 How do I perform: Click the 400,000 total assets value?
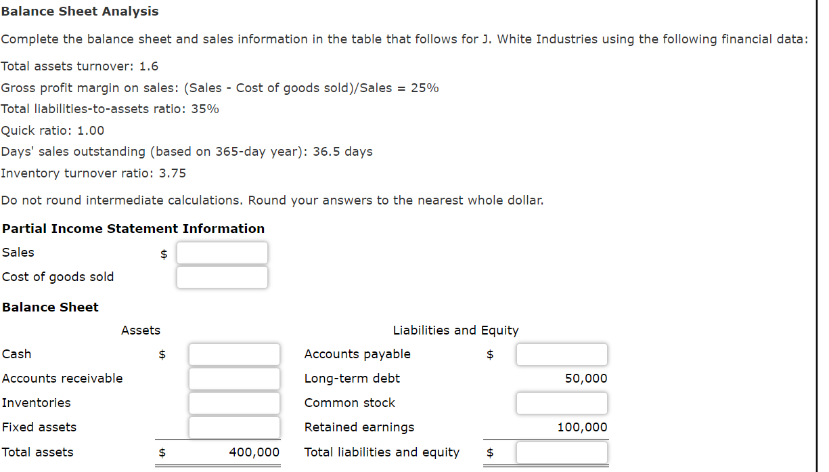[254, 452]
